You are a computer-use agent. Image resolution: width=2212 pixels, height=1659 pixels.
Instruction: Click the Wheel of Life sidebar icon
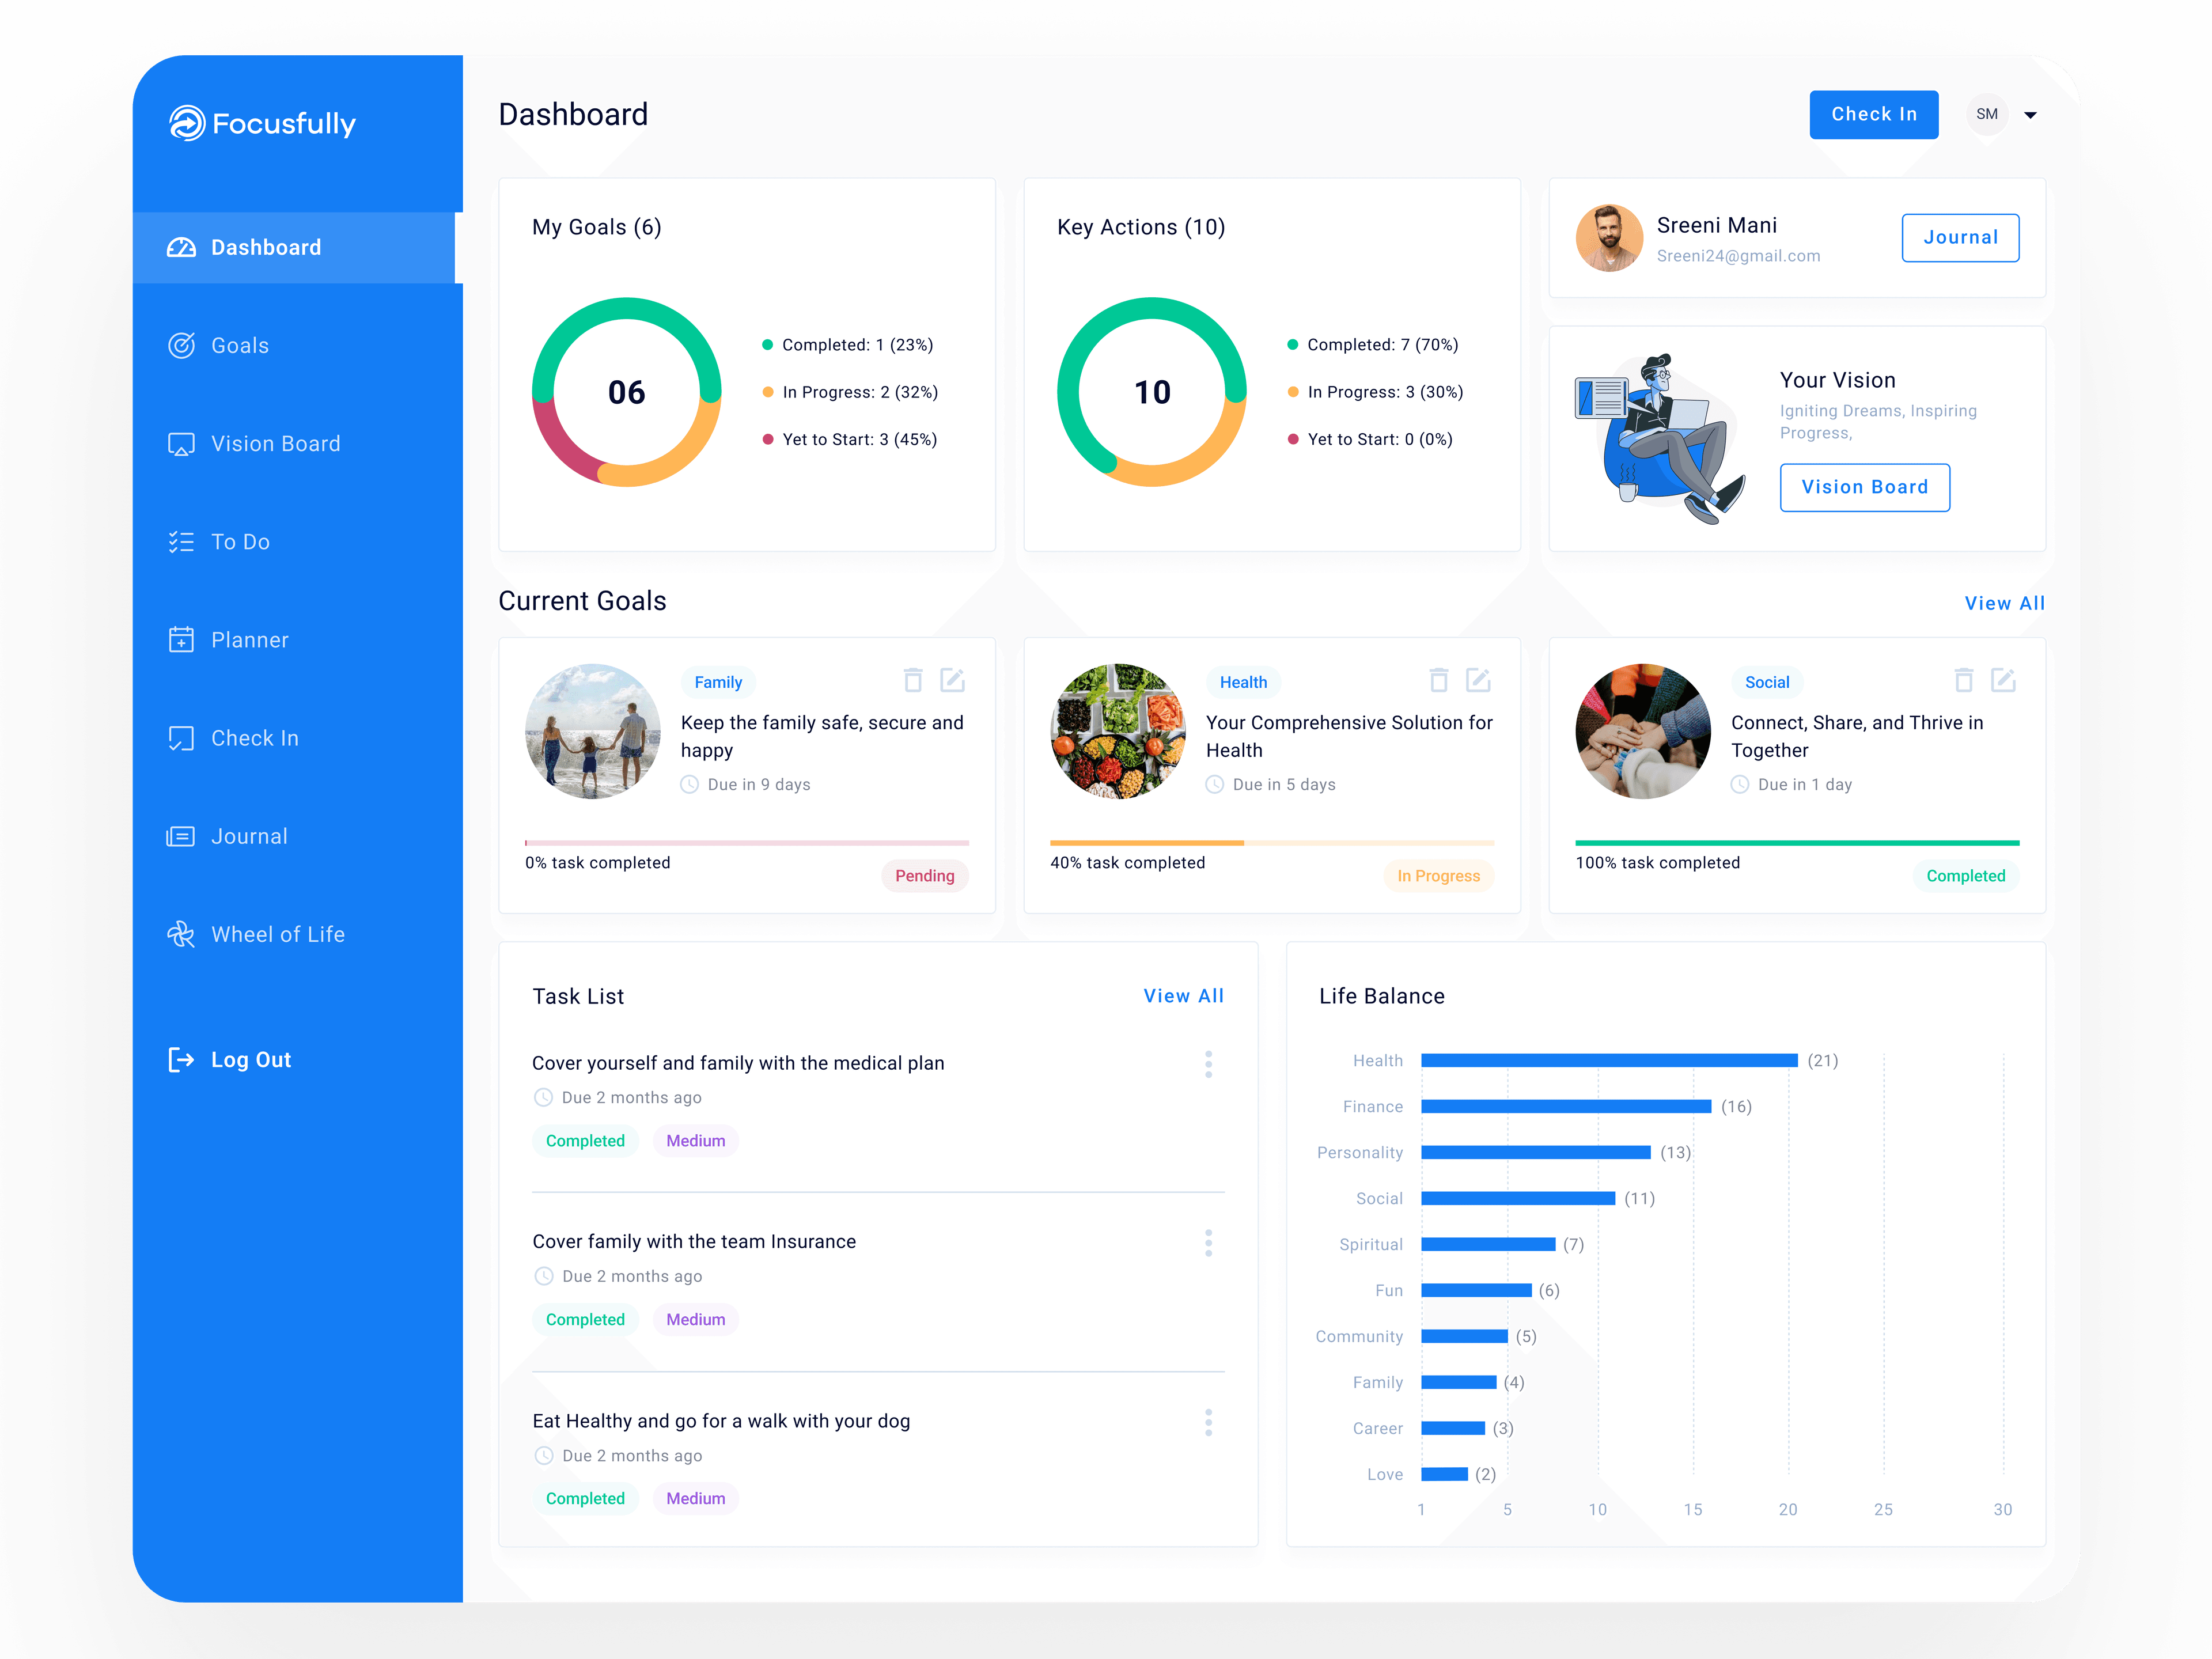[181, 934]
